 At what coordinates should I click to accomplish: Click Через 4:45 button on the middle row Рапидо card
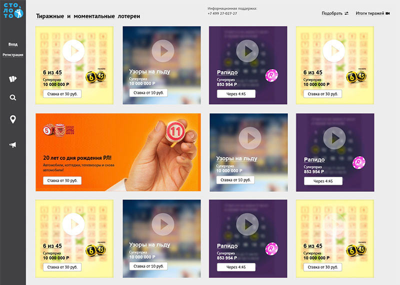(x=323, y=181)
